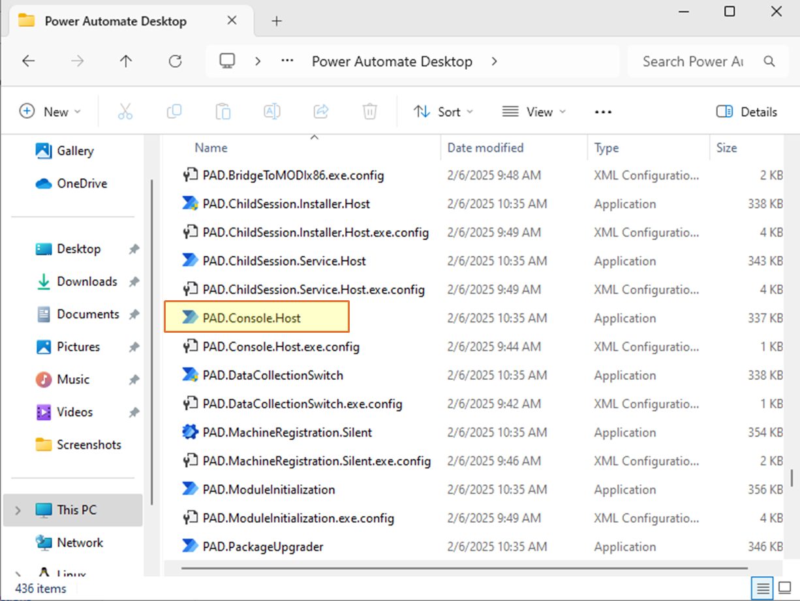Click the Search Power Automate input field

point(692,61)
